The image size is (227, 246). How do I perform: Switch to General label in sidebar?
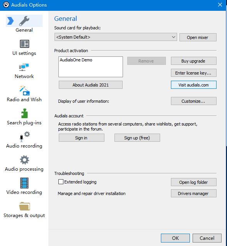click(24, 30)
